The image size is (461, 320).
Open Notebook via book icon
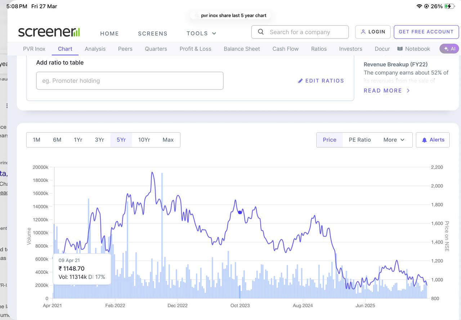tap(400, 49)
